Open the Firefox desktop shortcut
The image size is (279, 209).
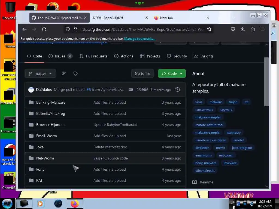point(10,39)
